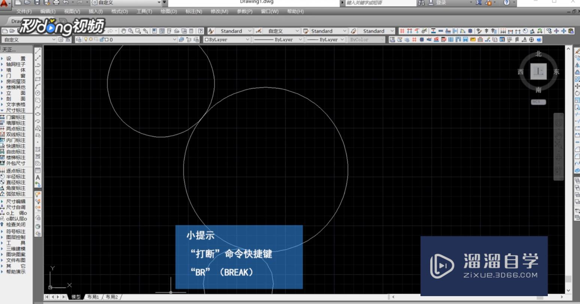Click the binoculars search icon

(x=421, y=3)
